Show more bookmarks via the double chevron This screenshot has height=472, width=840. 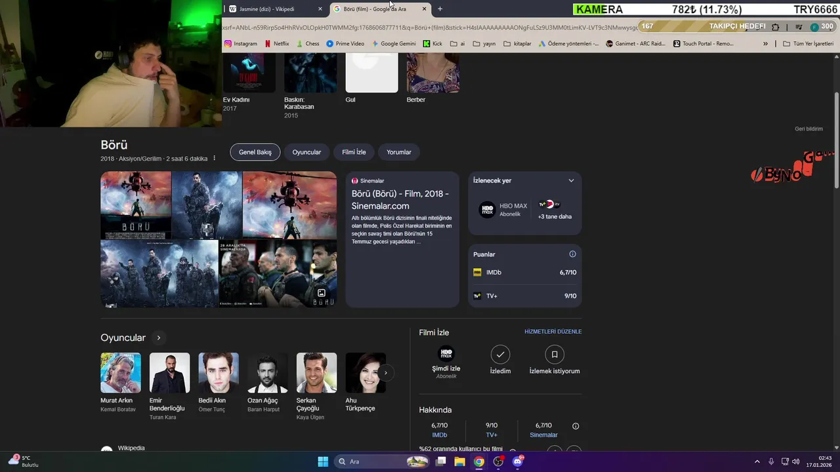(x=765, y=44)
